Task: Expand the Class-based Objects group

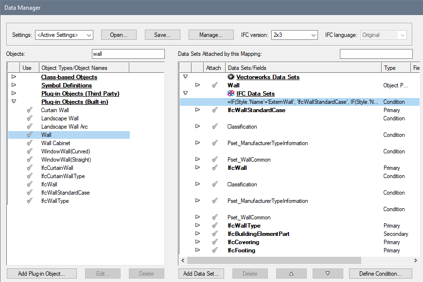Action: [14, 77]
